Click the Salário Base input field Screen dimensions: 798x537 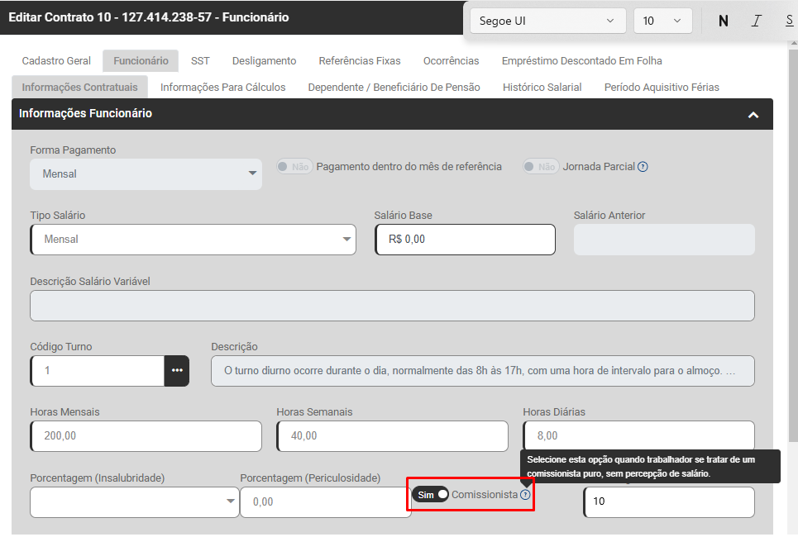[x=464, y=240]
